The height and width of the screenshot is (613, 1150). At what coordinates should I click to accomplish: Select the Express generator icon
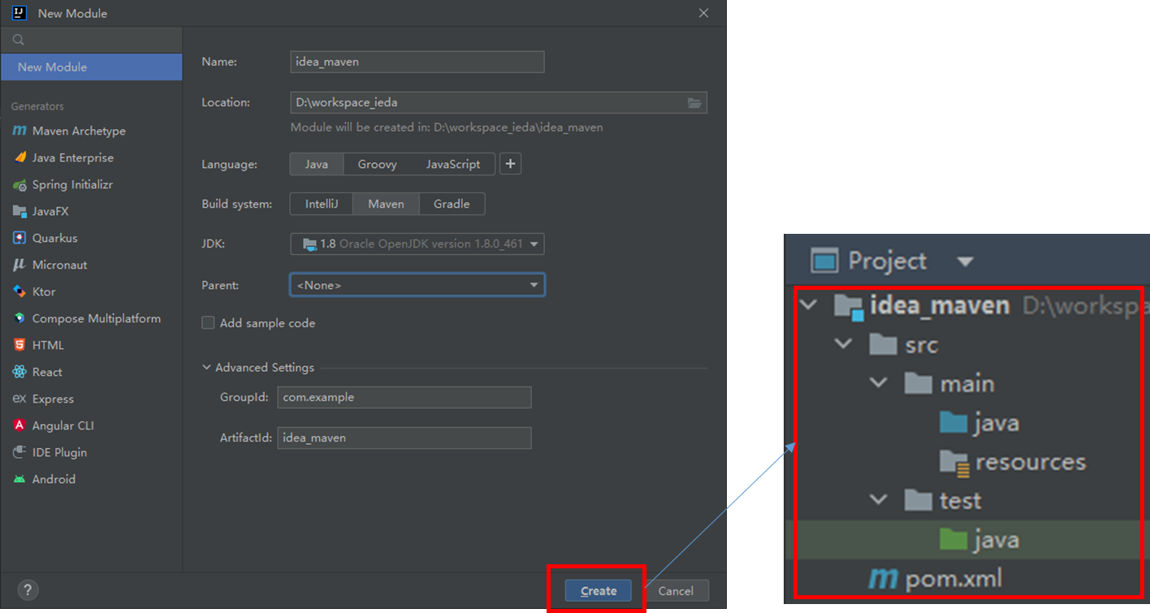pyautogui.click(x=19, y=399)
